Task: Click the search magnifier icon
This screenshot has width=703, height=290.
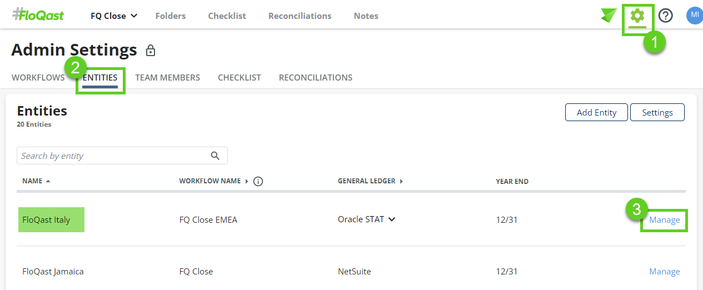Action: [216, 156]
